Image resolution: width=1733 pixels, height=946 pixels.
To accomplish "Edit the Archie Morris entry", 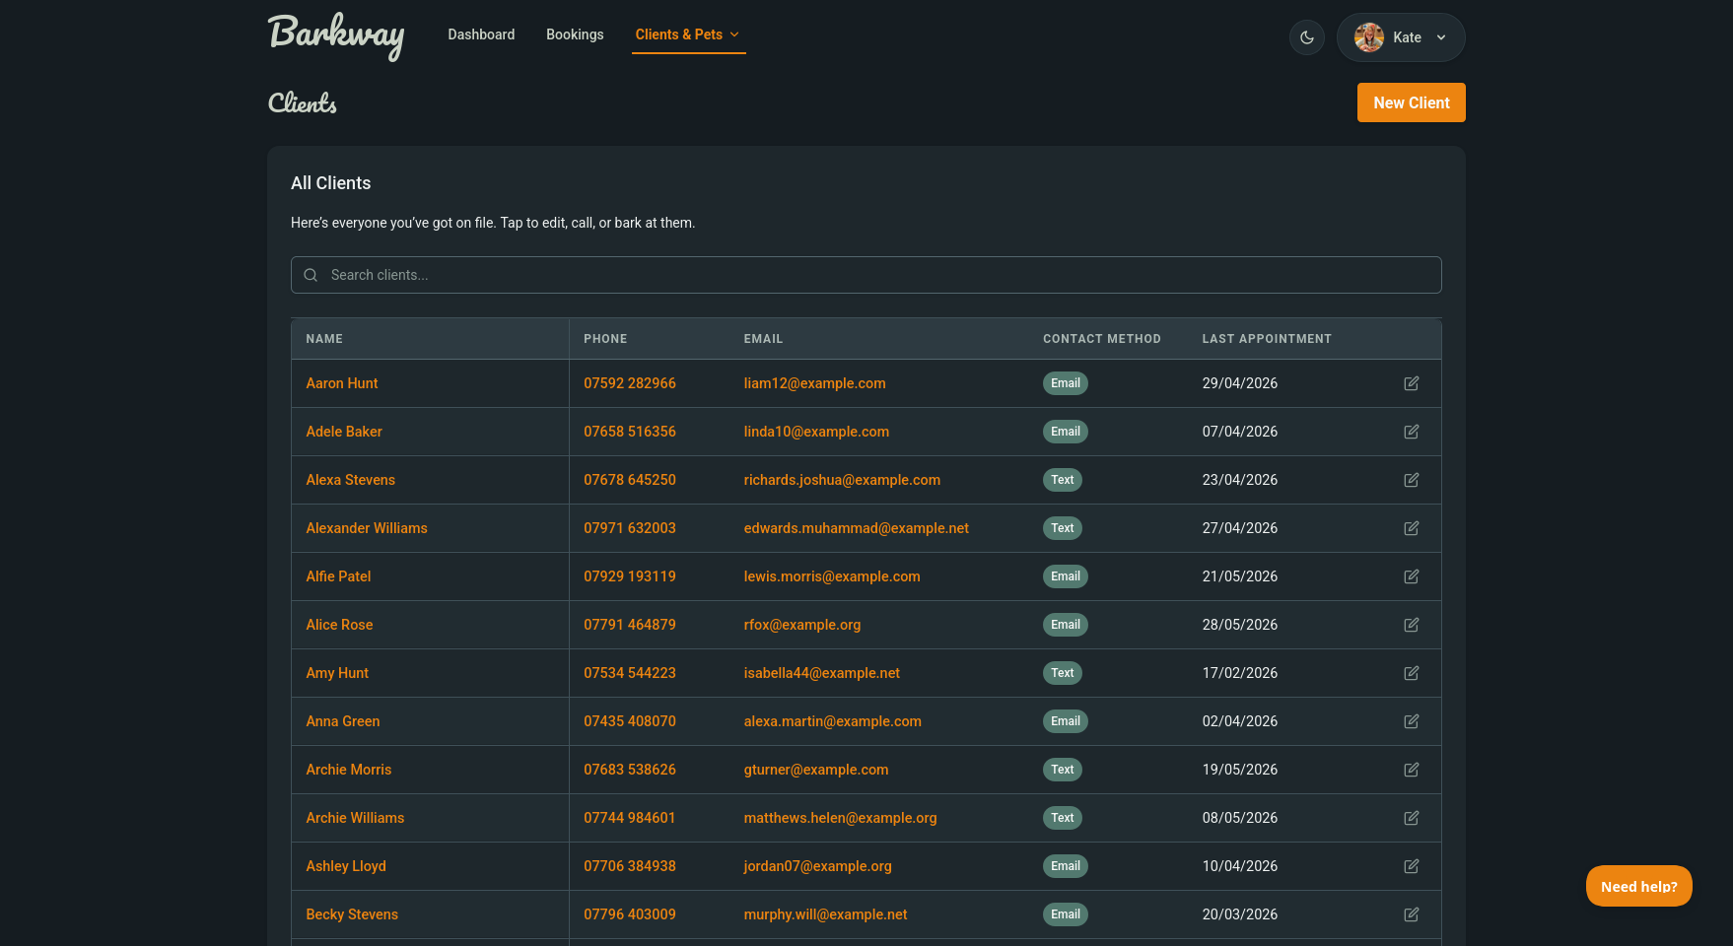I will (x=1411, y=770).
